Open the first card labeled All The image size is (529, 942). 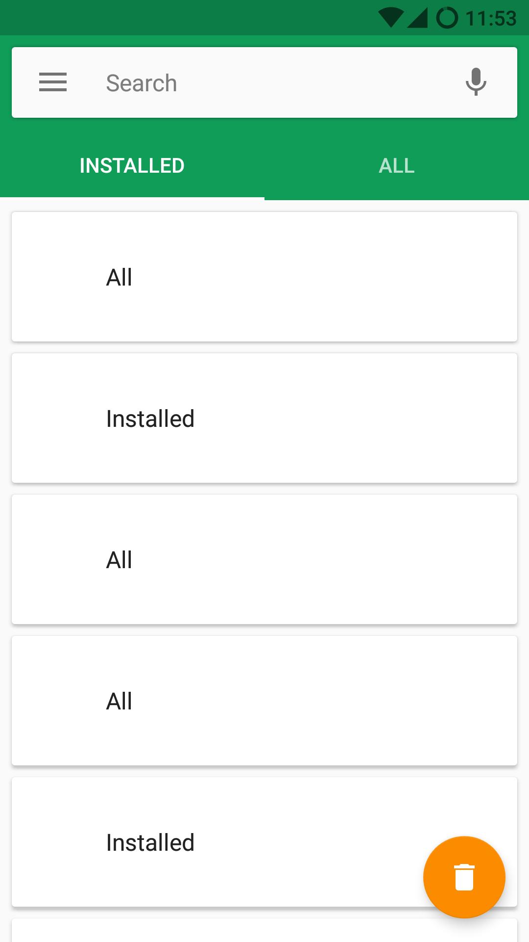tap(264, 276)
